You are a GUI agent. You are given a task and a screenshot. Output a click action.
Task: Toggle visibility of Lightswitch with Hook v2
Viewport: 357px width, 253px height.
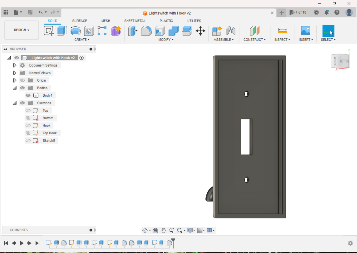pos(17,58)
